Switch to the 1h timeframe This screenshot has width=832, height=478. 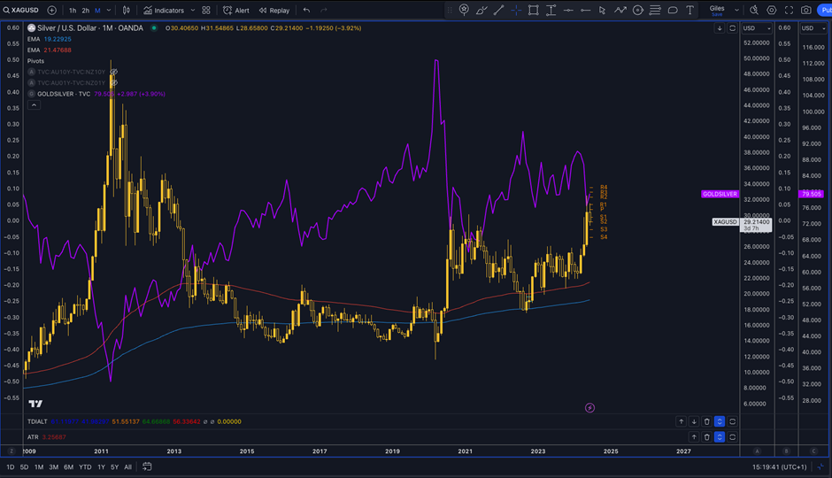coord(73,11)
